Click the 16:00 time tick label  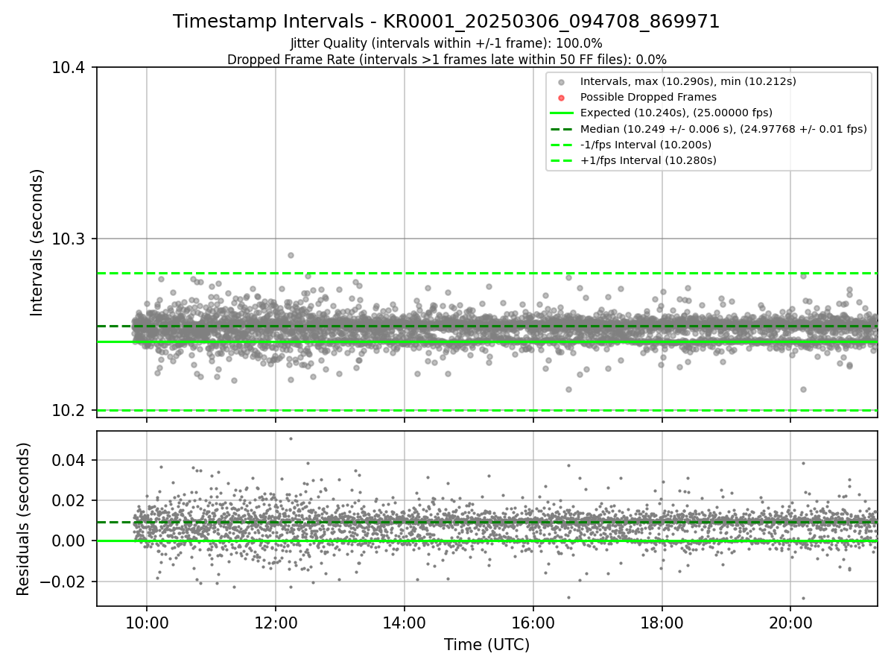[533, 622]
